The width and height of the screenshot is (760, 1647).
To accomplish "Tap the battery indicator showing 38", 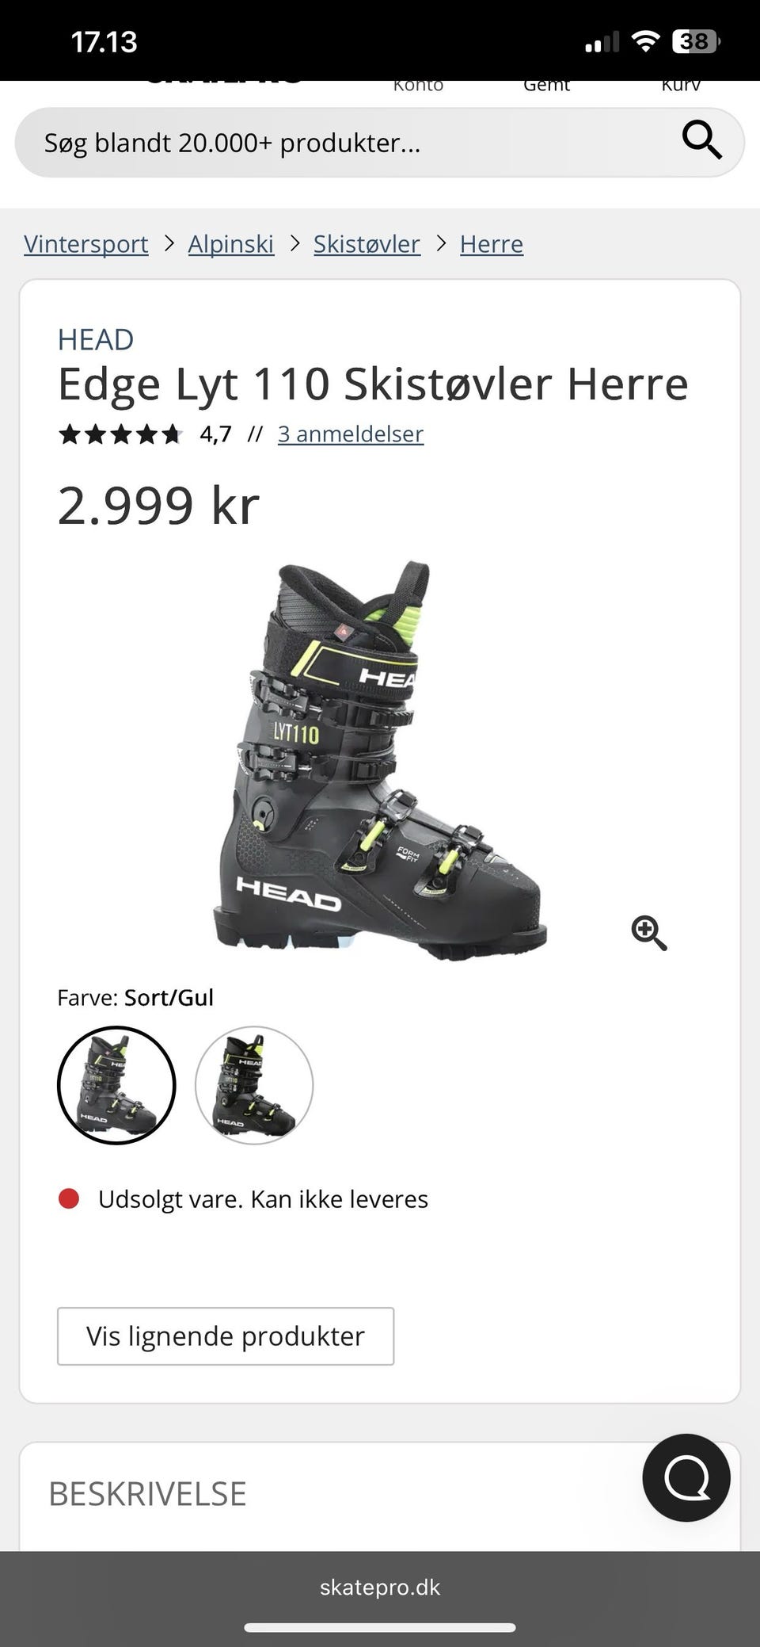I will [x=695, y=41].
